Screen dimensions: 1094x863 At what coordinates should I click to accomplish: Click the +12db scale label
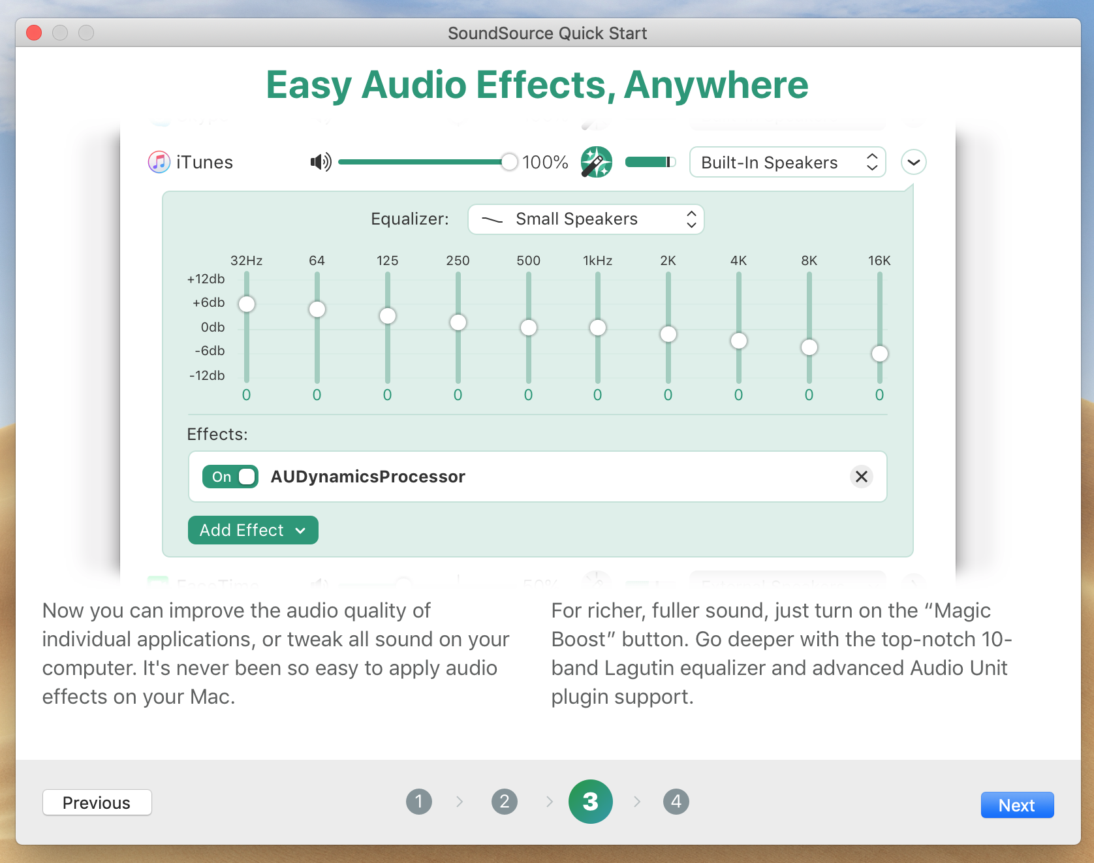[206, 279]
